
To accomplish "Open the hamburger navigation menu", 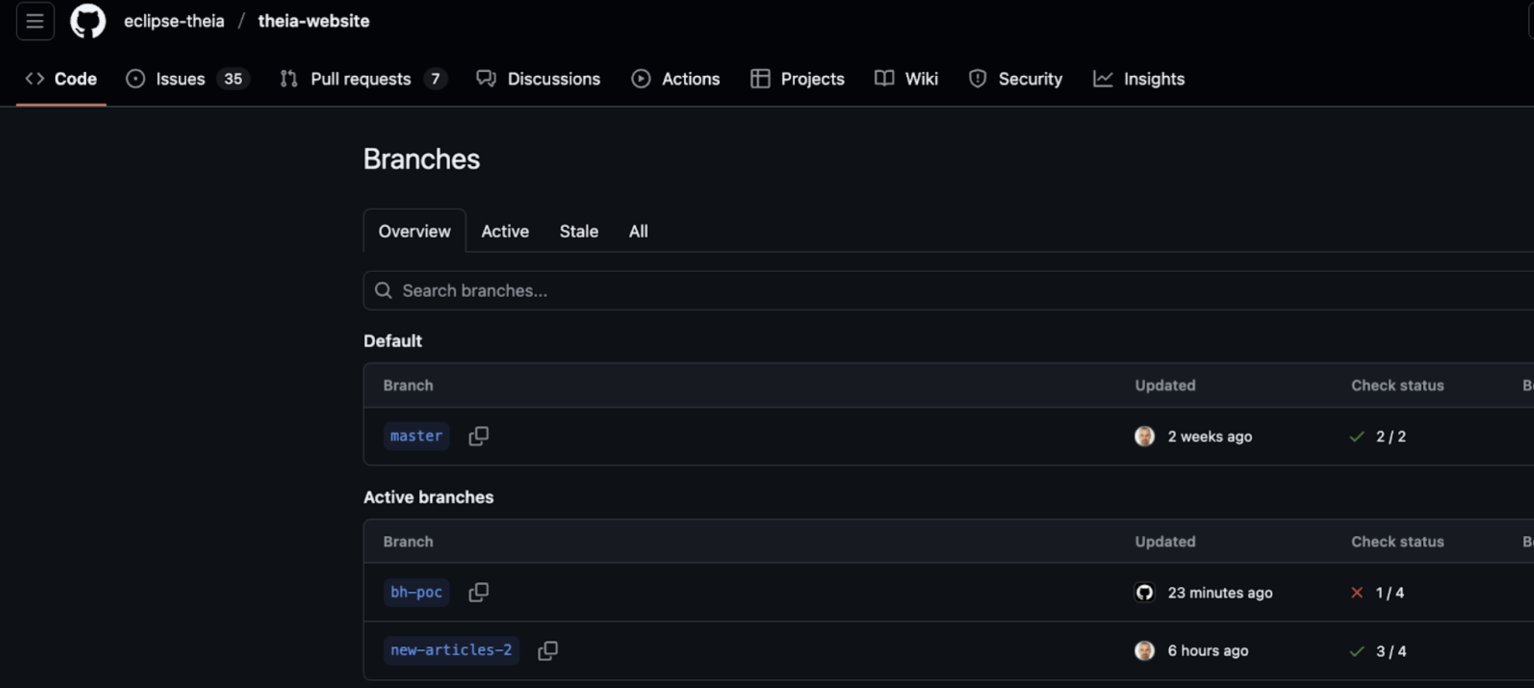I will [35, 21].
